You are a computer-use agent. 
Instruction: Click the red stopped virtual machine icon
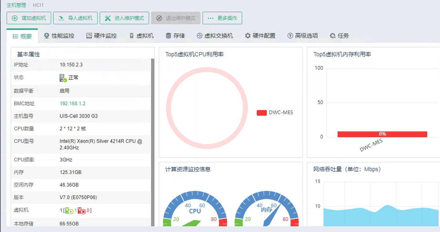tap(82, 210)
